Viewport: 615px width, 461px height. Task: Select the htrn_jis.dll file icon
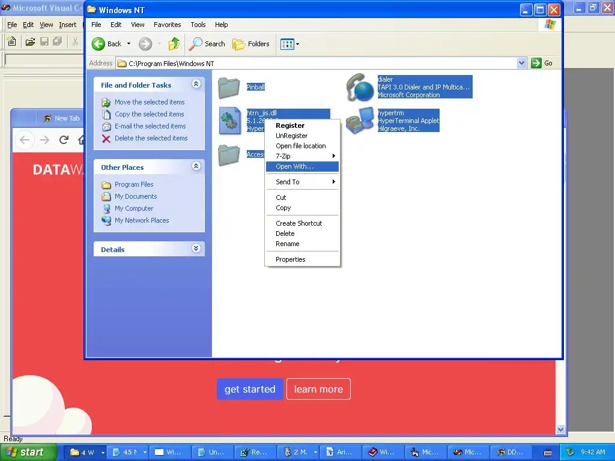pos(230,121)
